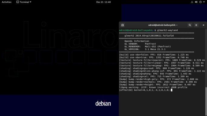Click the bump-render=high-poly result line
The height and width of the screenshot is (116, 207).
coord(159,79)
